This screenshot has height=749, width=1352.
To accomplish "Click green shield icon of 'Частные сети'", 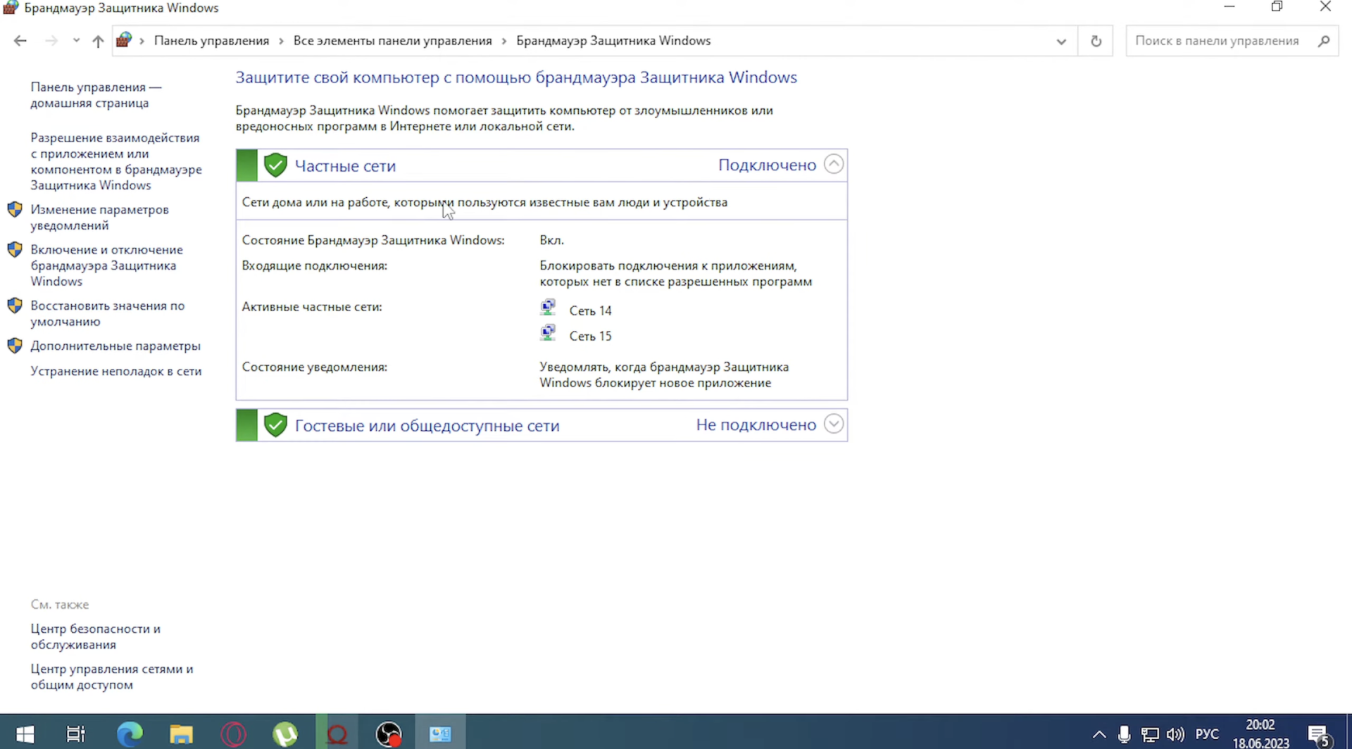I will tap(275, 165).
